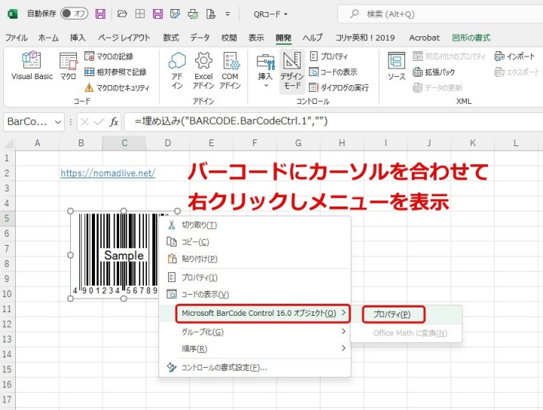Switch to the ホーム tab
This screenshot has height=410, width=543.
click(x=48, y=38)
